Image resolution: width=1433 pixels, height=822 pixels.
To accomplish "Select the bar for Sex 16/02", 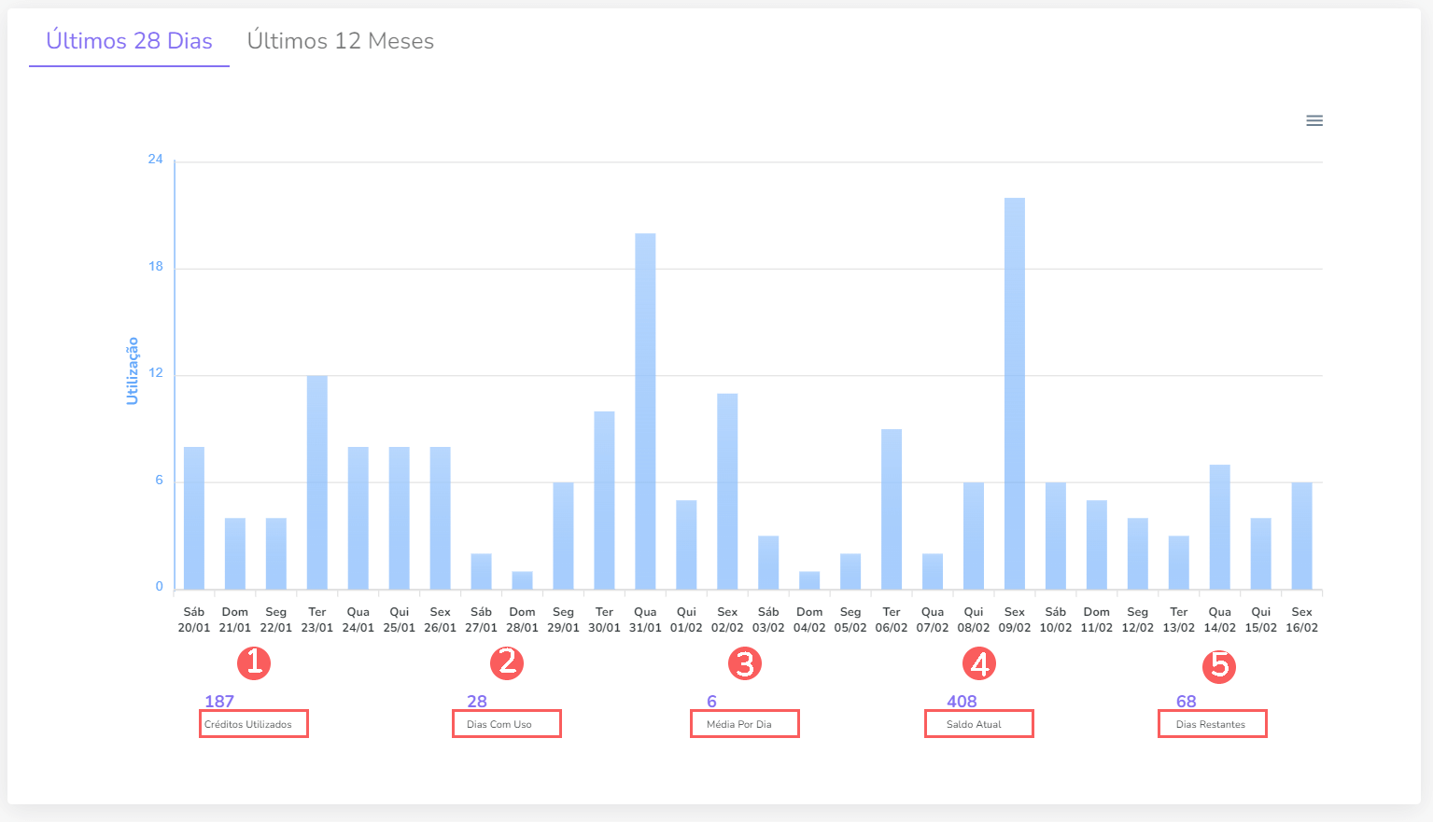I will click(x=1302, y=536).
